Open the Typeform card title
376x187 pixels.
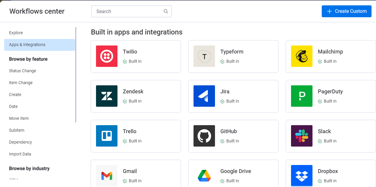click(x=232, y=52)
